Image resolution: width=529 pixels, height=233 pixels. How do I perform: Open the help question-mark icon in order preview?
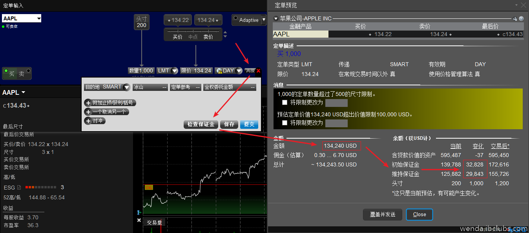[x=521, y=18]
